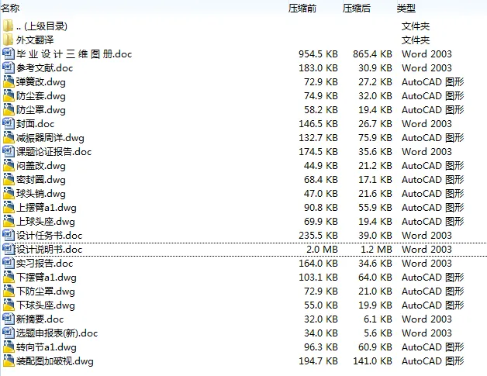Select file name 防尘罩.dwg
The width and height of the screenshot is (487, 376).
(x=41, y=110)
